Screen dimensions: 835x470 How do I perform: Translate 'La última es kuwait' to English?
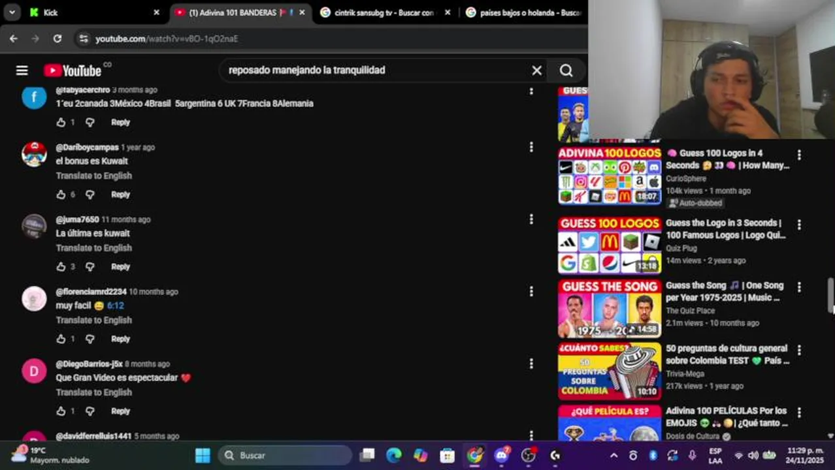pos(93,248)
